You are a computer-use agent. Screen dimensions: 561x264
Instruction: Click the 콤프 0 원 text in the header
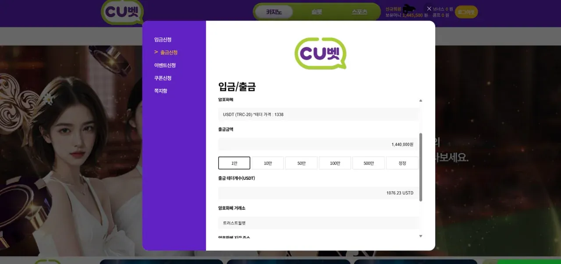click(x=441, y=15)
